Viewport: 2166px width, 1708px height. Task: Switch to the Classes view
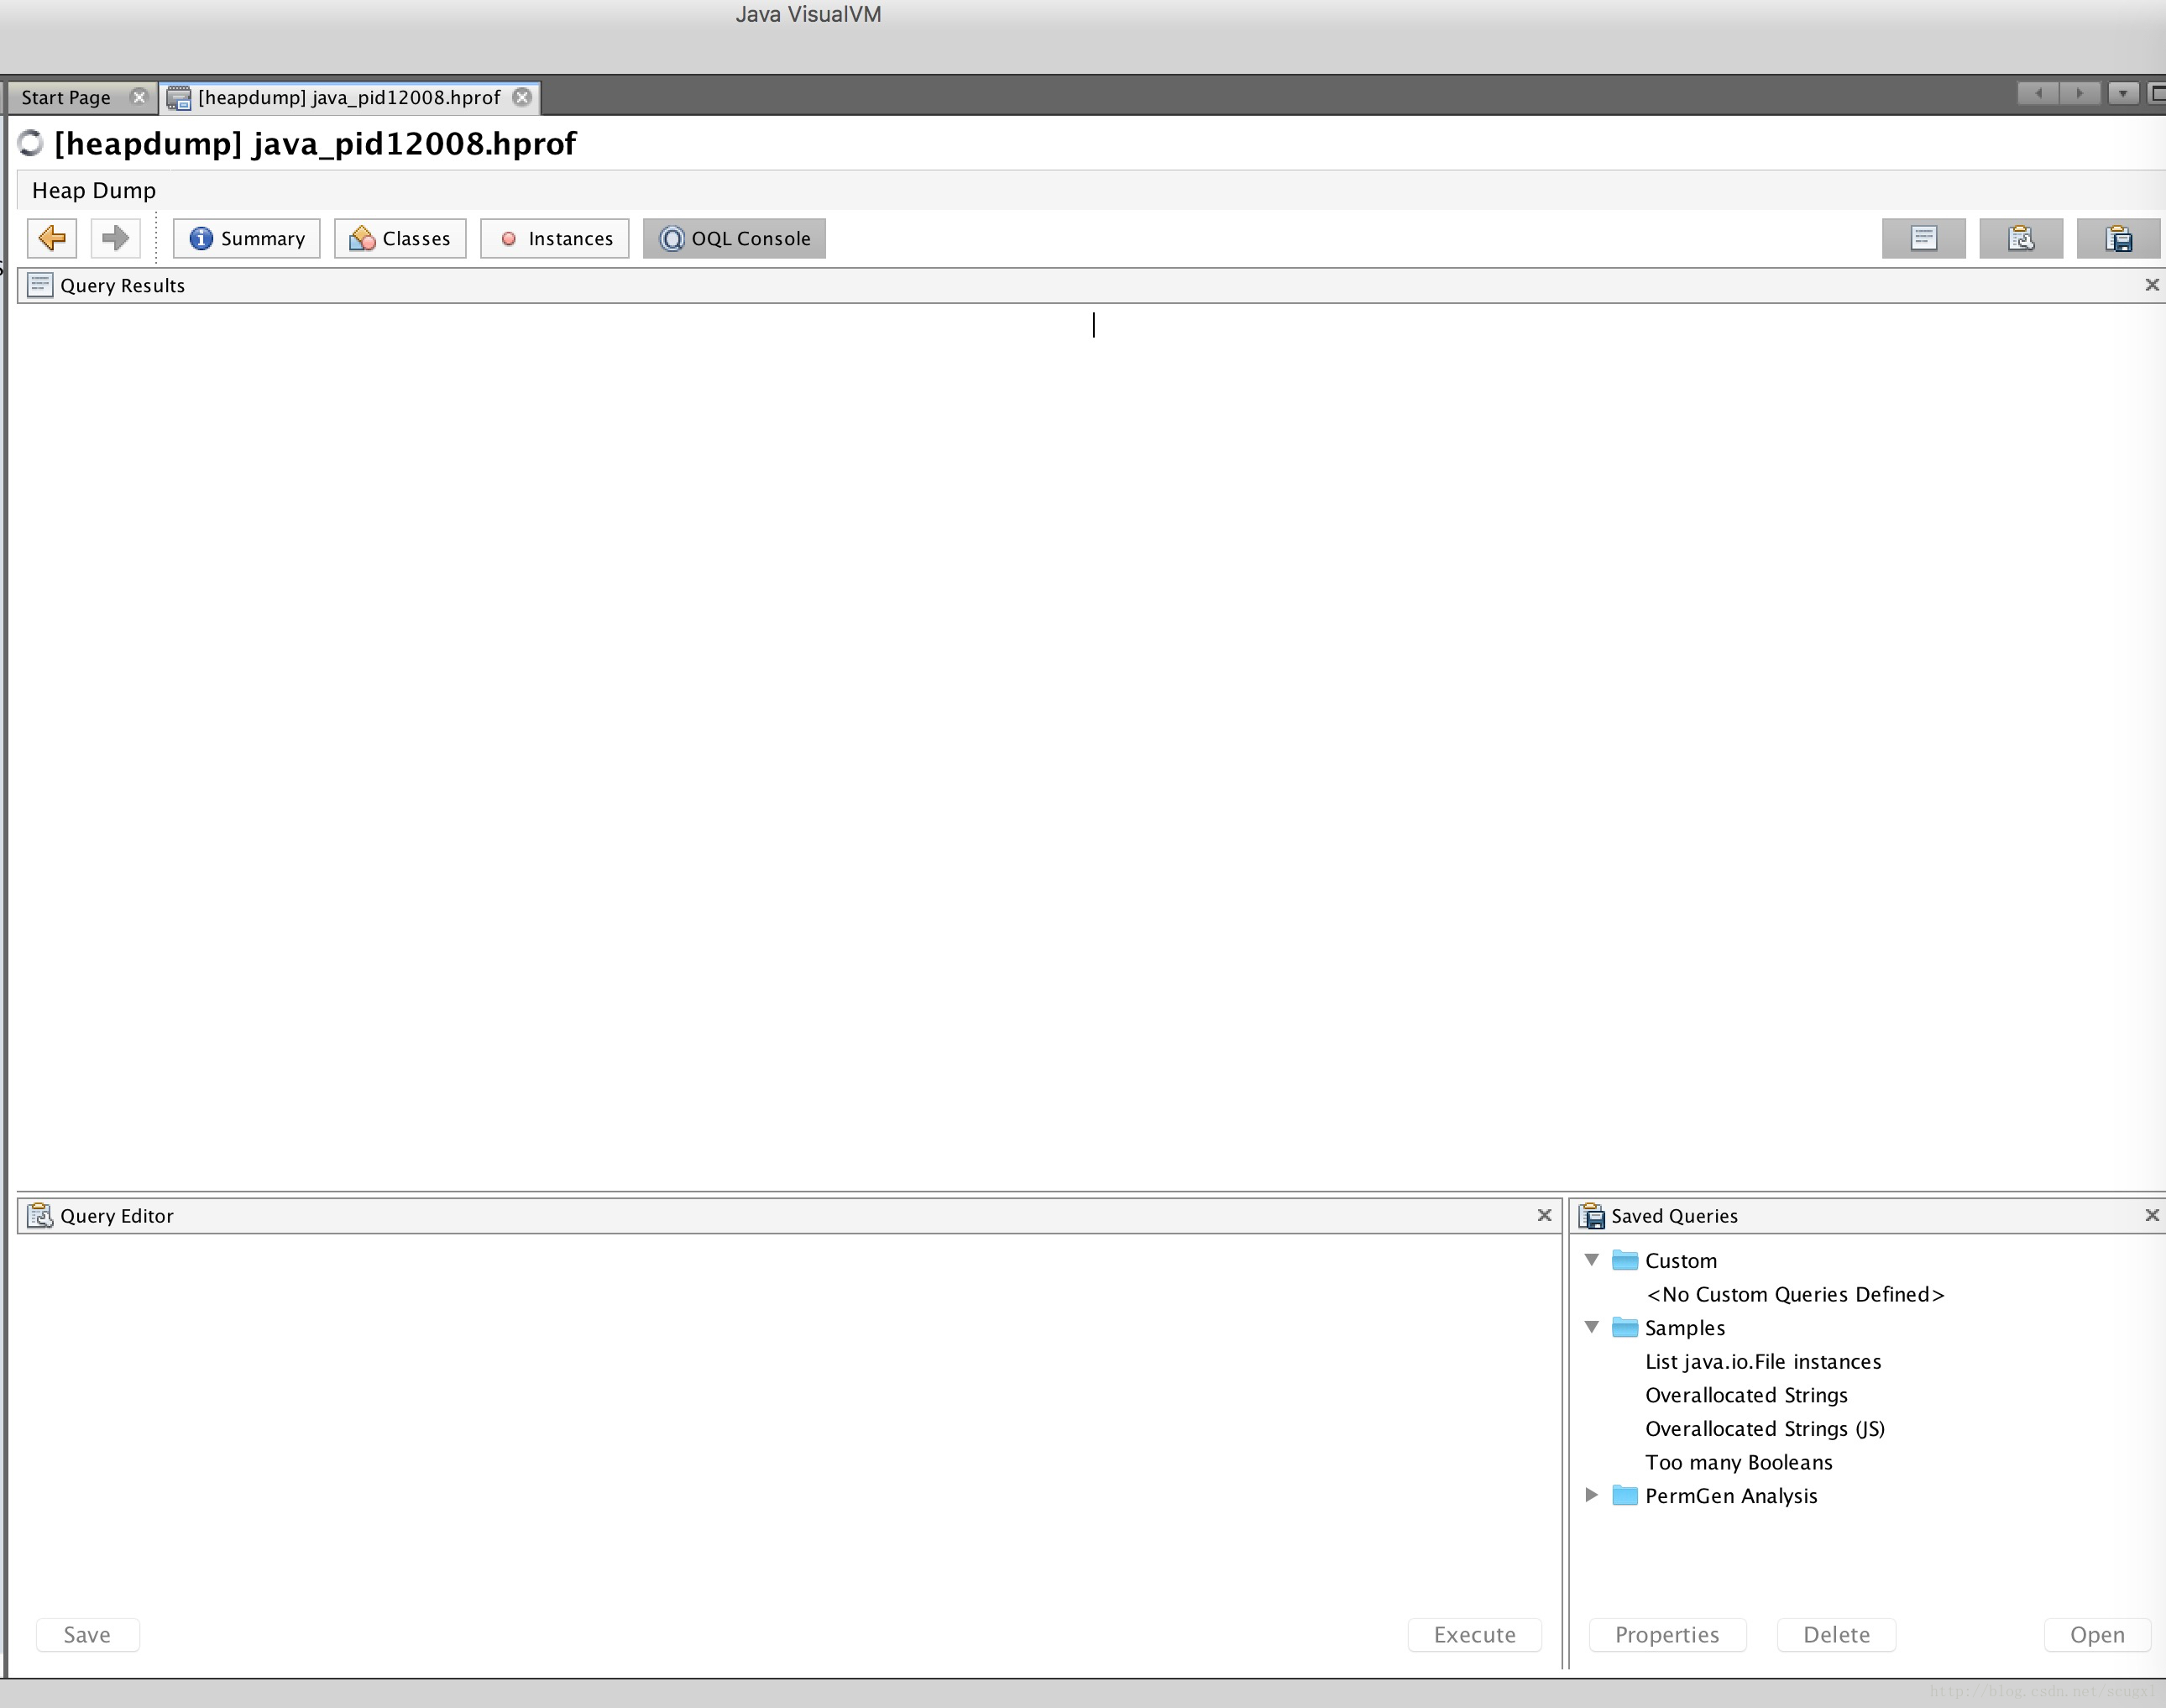(400, 238)
